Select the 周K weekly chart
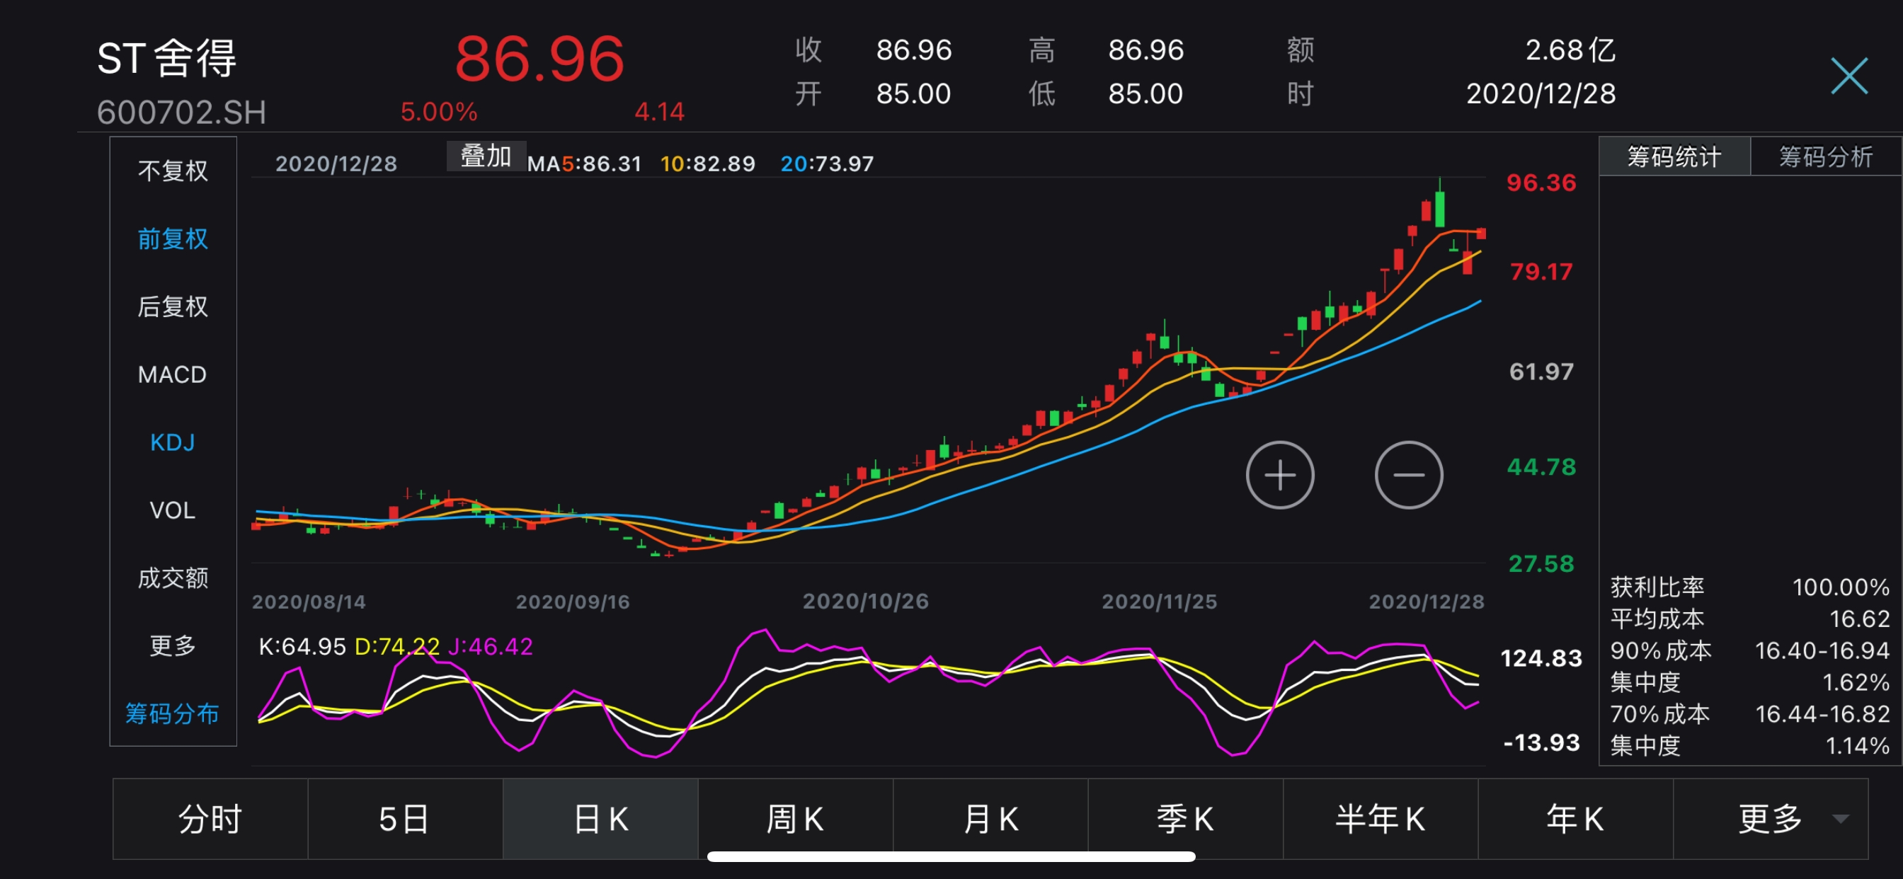 [795, 818]
